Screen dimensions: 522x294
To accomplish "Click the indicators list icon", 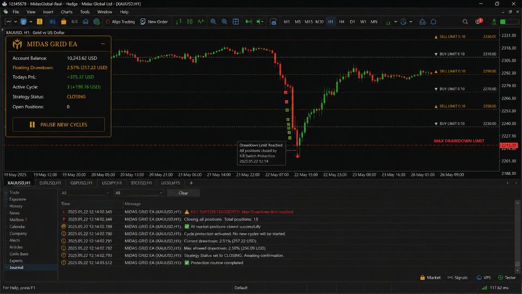I will tap(388, 22).
